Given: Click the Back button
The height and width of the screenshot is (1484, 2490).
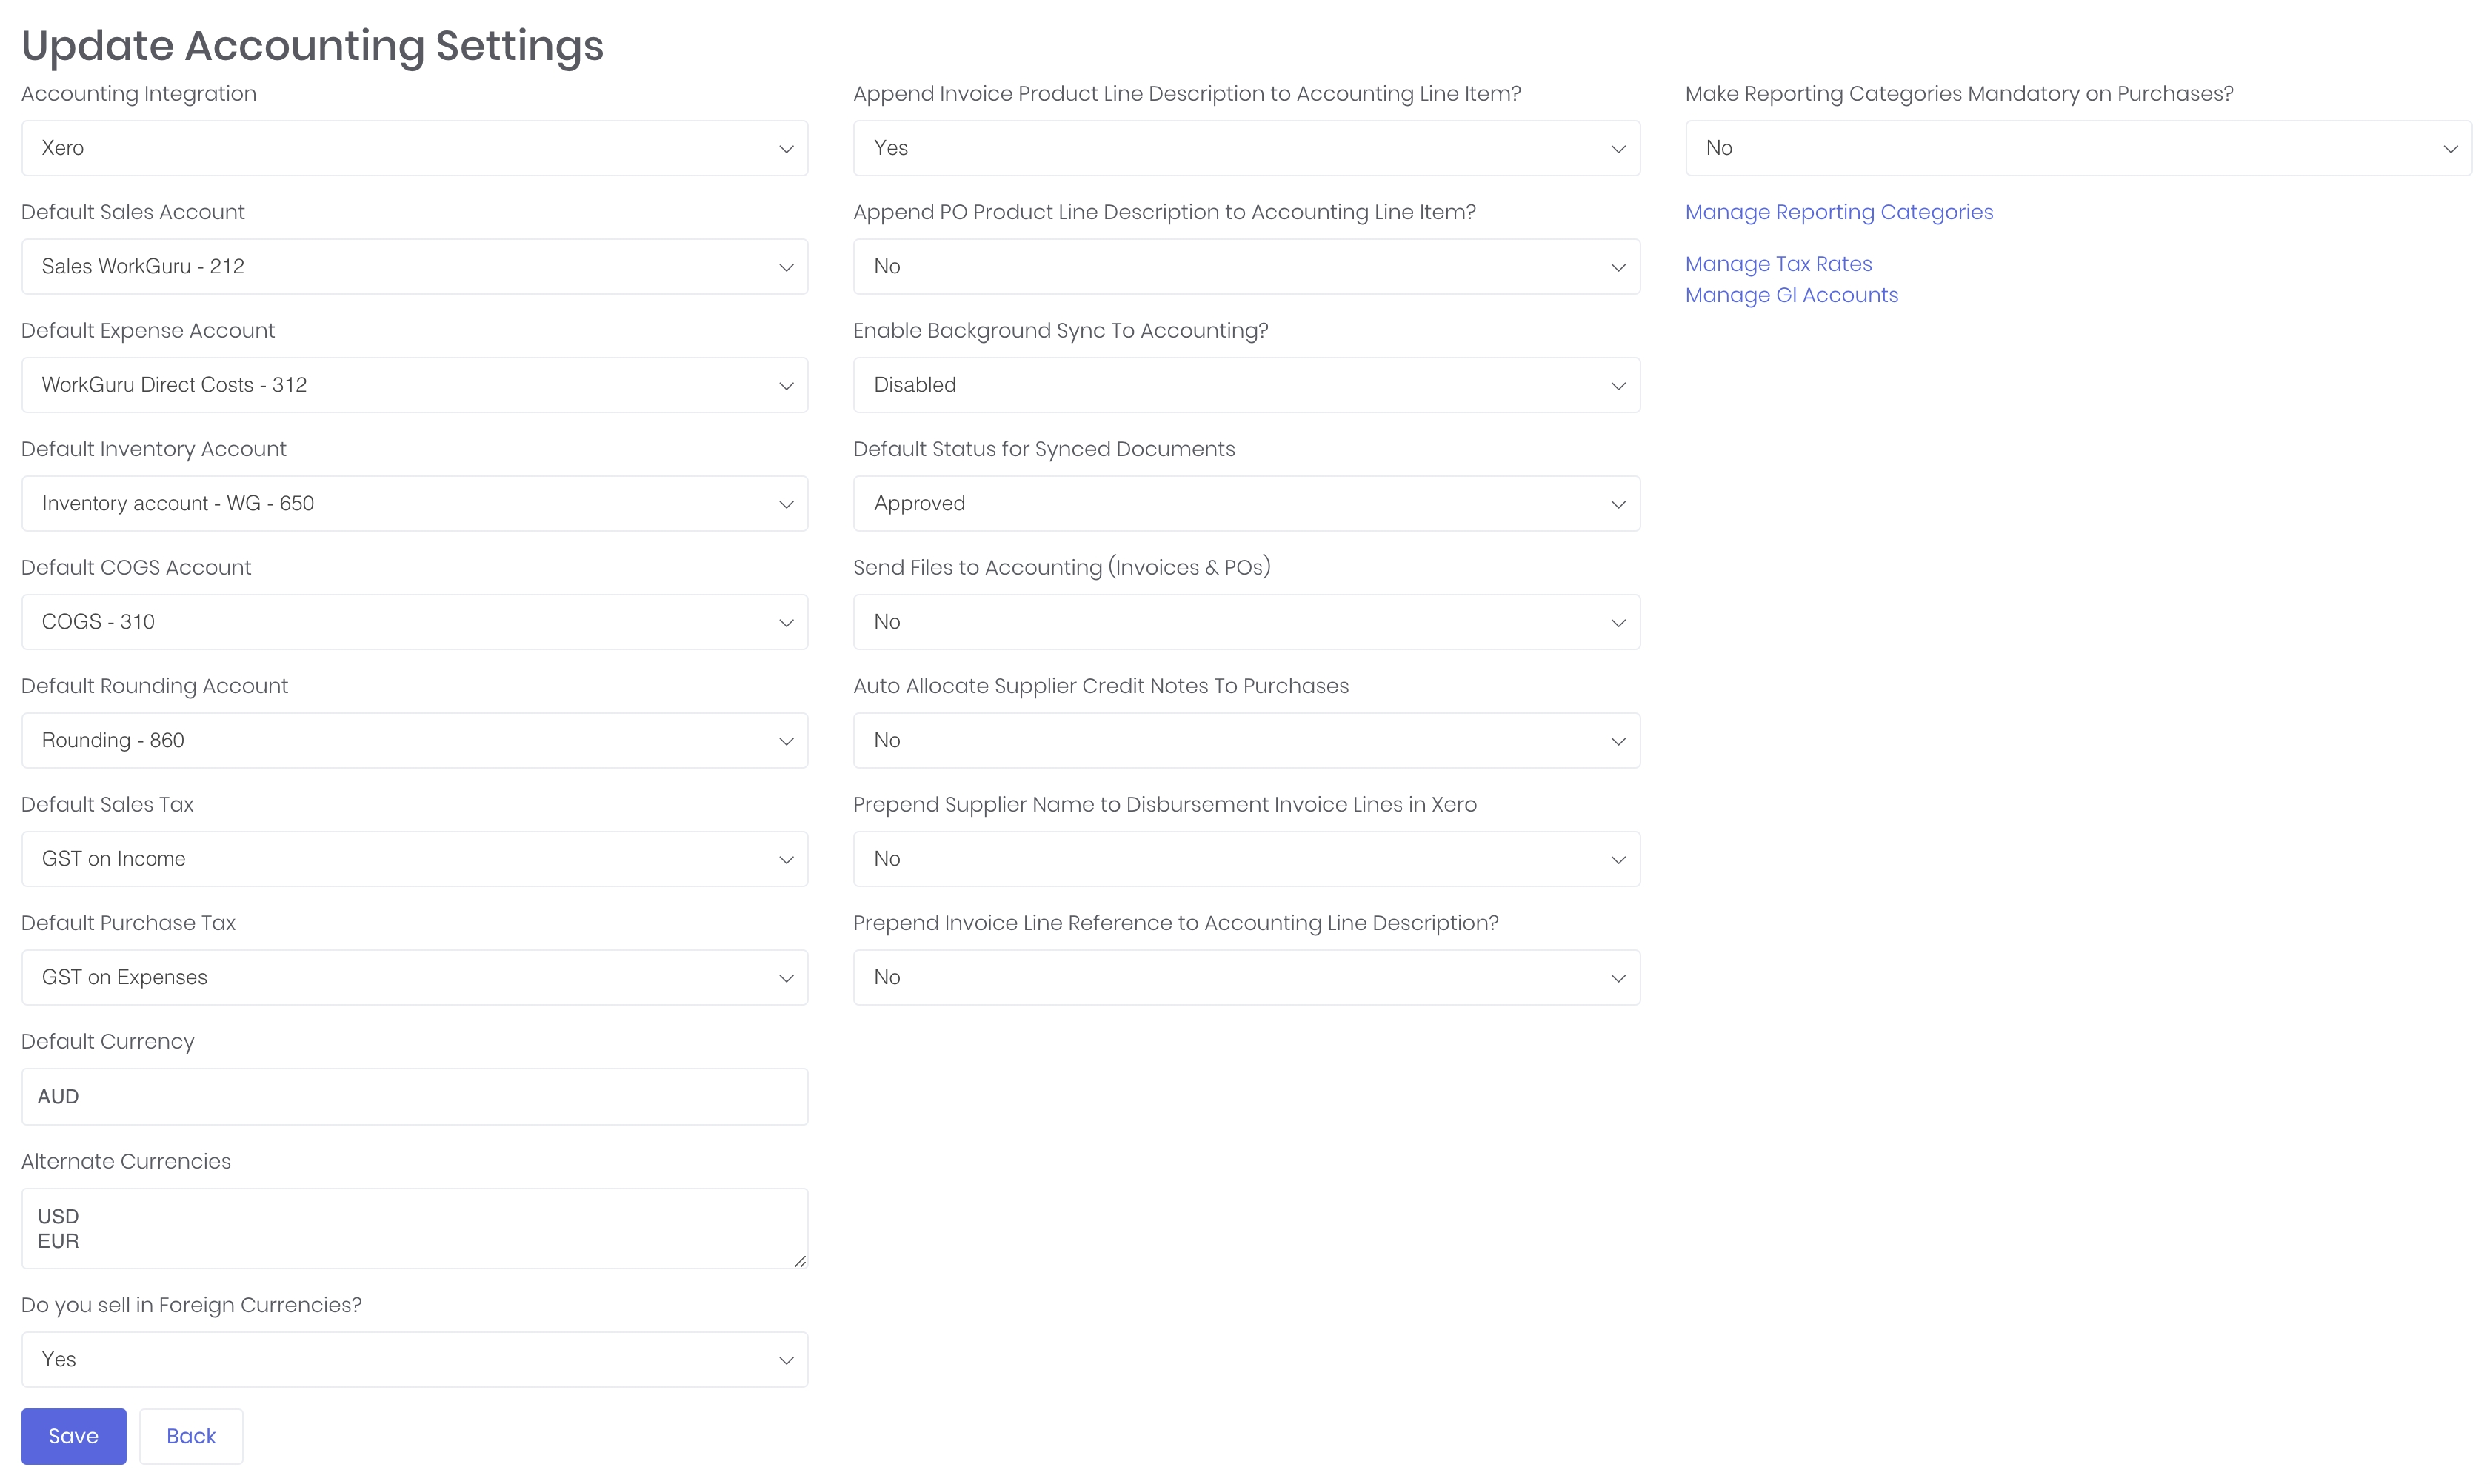Looking at the screenshot, I should pyautogui.click(x=191, y=1436).
